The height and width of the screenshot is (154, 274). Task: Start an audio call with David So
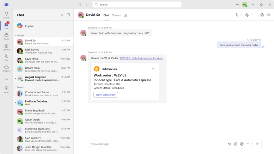pyautogui.click(x=237, y=15)
